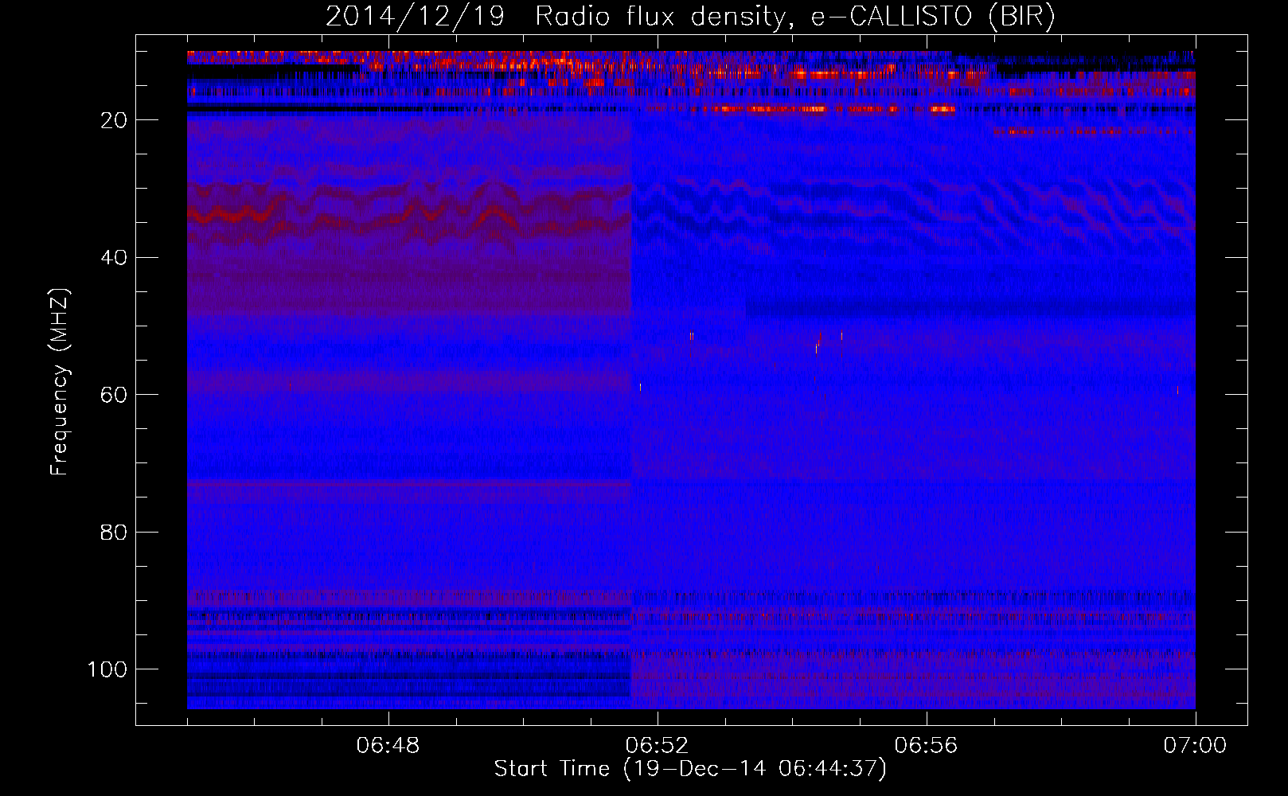This screenshot has width=1288, height=796.
Task: Click the 20 MHz frequency tick label
Action: [114, 120]
